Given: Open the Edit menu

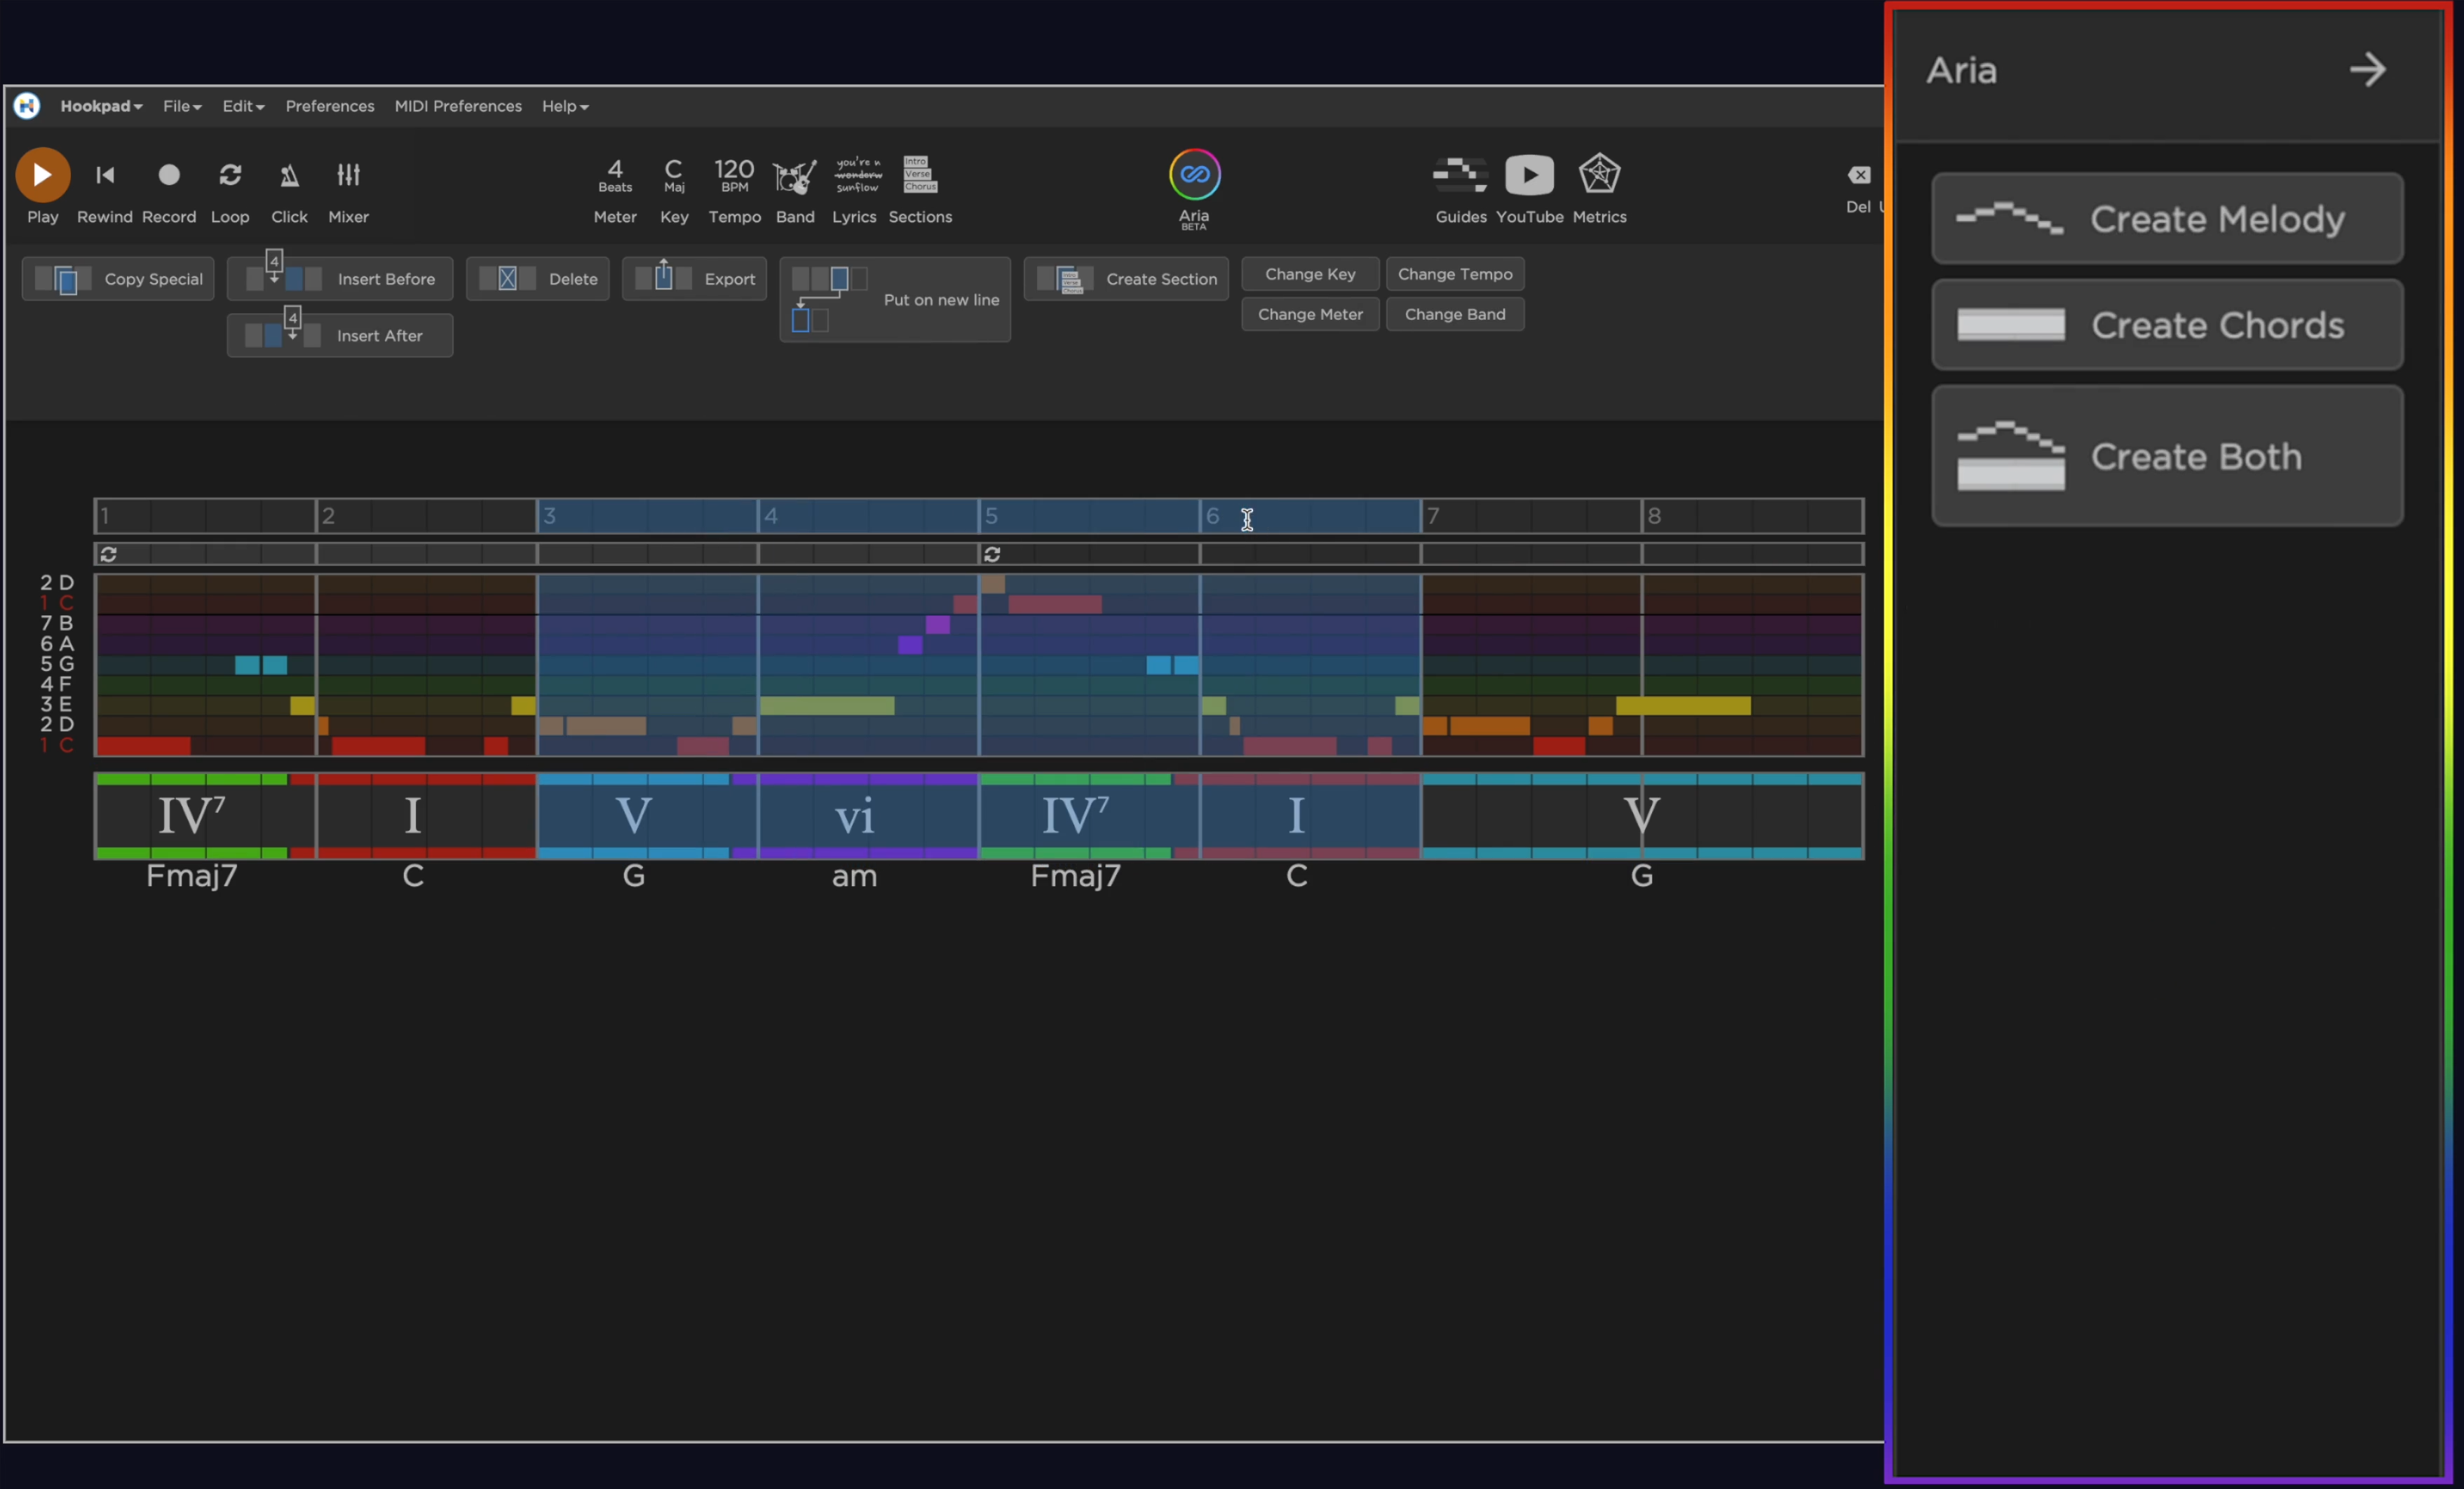Looking at the screenshot, I should click(243, 106).
